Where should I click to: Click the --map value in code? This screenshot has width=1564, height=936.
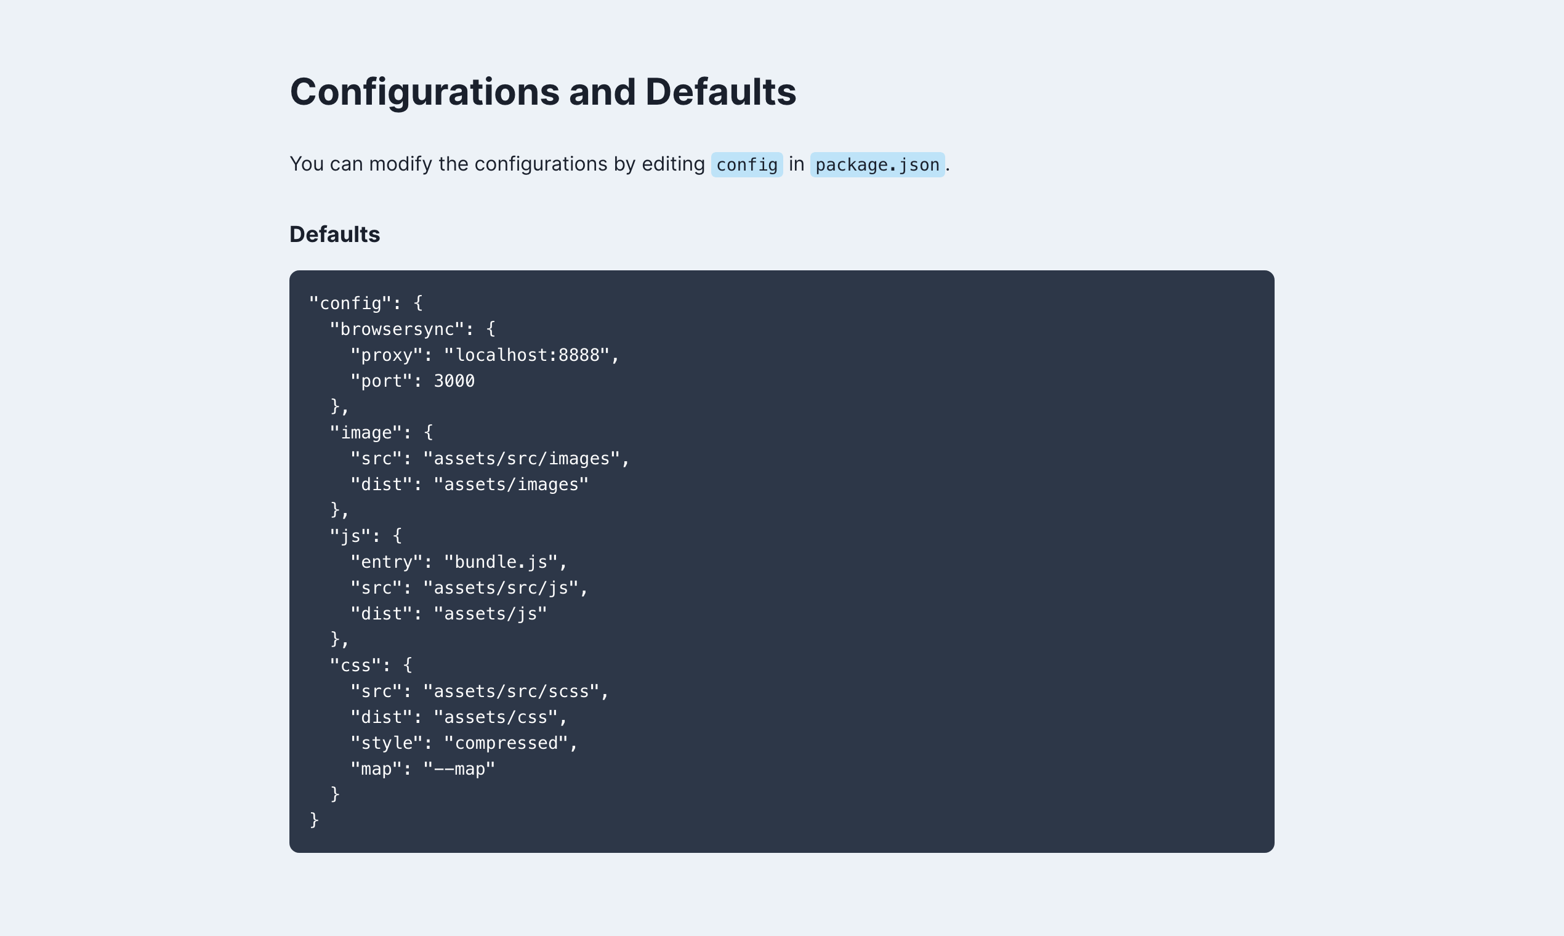click(x=459, y=769)
